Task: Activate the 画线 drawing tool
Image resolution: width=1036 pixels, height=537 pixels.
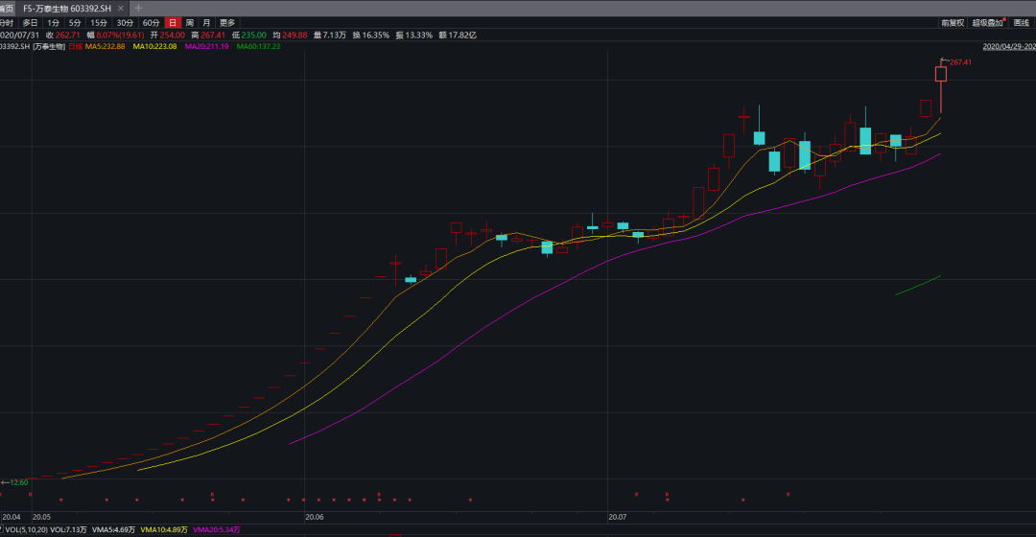Action: (x=1022, y=22)
